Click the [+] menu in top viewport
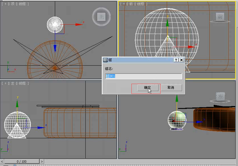The image size is (238, 166). (5, 4)
